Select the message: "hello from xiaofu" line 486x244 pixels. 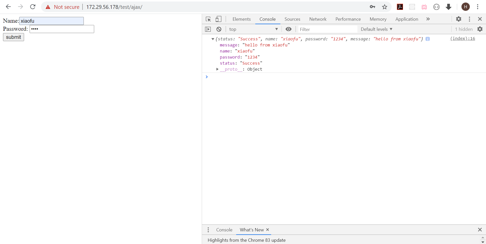(255, 45)
